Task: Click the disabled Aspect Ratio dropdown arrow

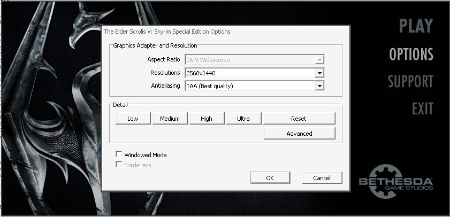Action: 319,60
